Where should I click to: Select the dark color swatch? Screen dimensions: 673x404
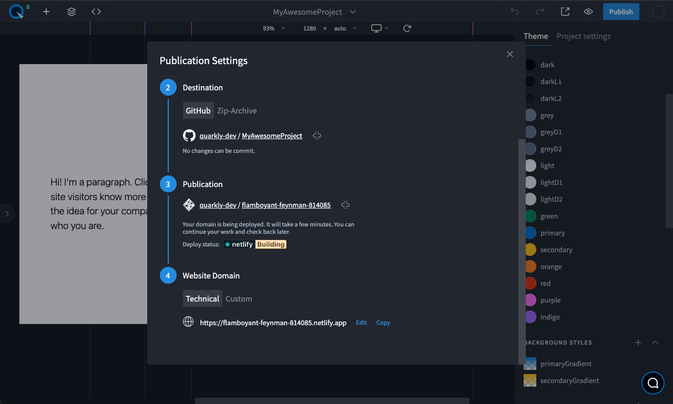[531, 65]
